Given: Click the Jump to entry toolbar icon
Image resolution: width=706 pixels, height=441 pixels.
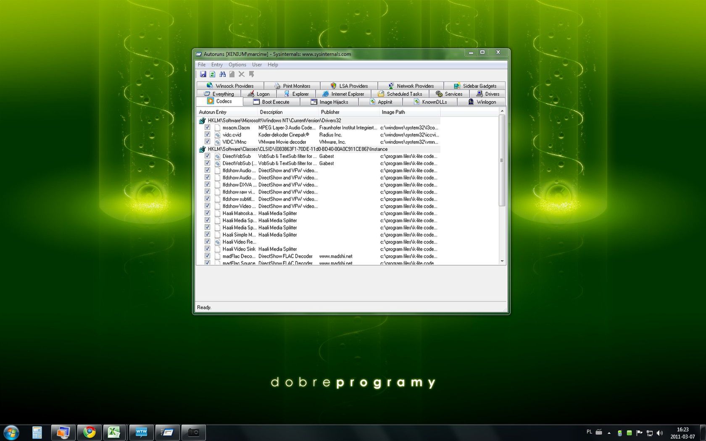Looking at the screenshot, I should [251, 74].
